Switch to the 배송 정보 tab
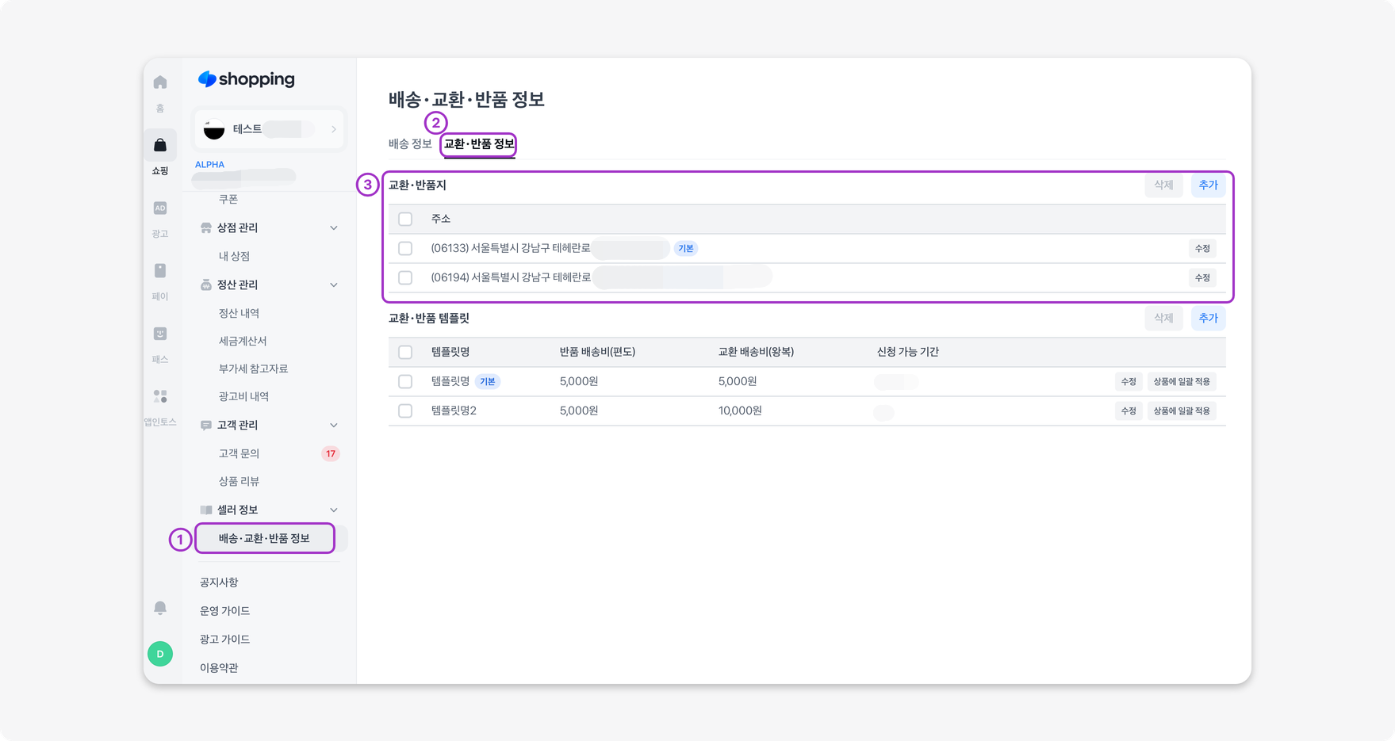The width and height of the screenshot is (1395, 741). (x=410, y=144)
